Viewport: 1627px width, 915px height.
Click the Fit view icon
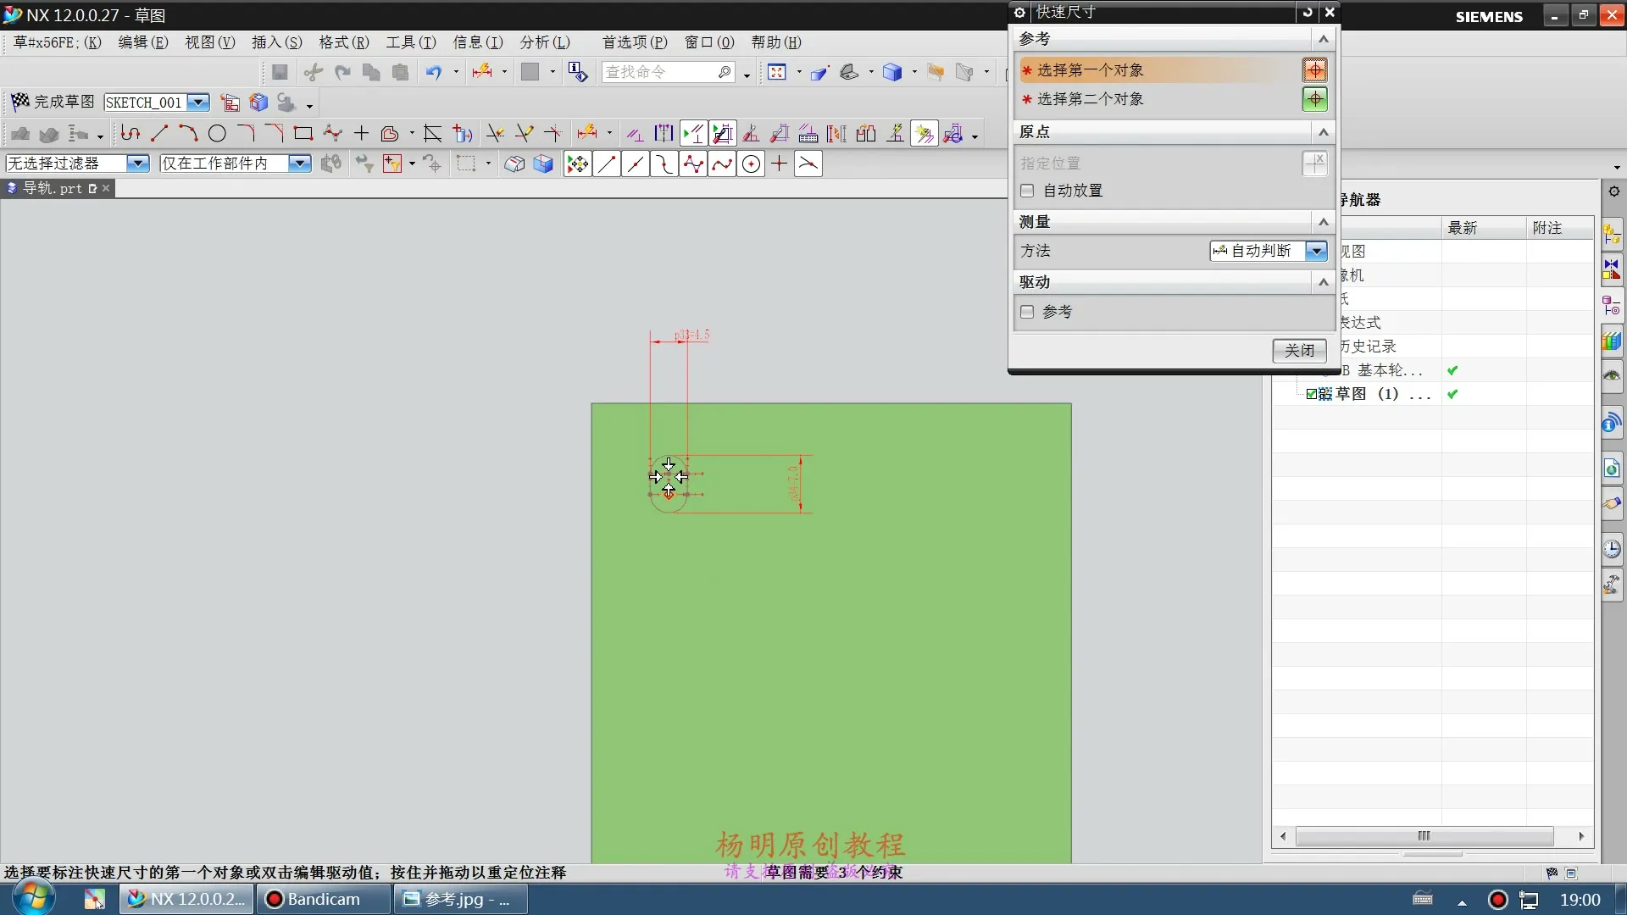776,72
